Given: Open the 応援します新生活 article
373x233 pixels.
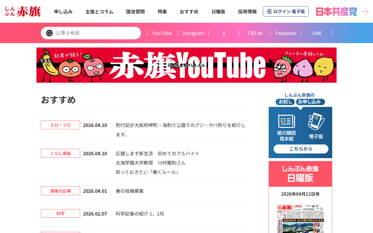Looking at the screenshot, I should [157, 163].
